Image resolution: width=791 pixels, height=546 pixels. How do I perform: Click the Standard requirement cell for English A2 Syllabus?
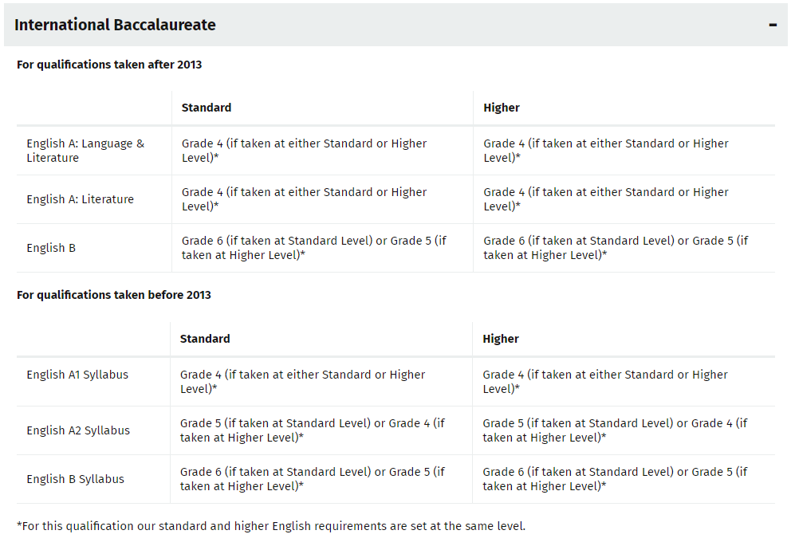click(x=313, y=430)
